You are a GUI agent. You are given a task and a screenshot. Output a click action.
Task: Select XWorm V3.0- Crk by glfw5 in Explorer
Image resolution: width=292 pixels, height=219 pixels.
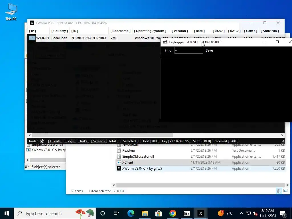point(142,168)
